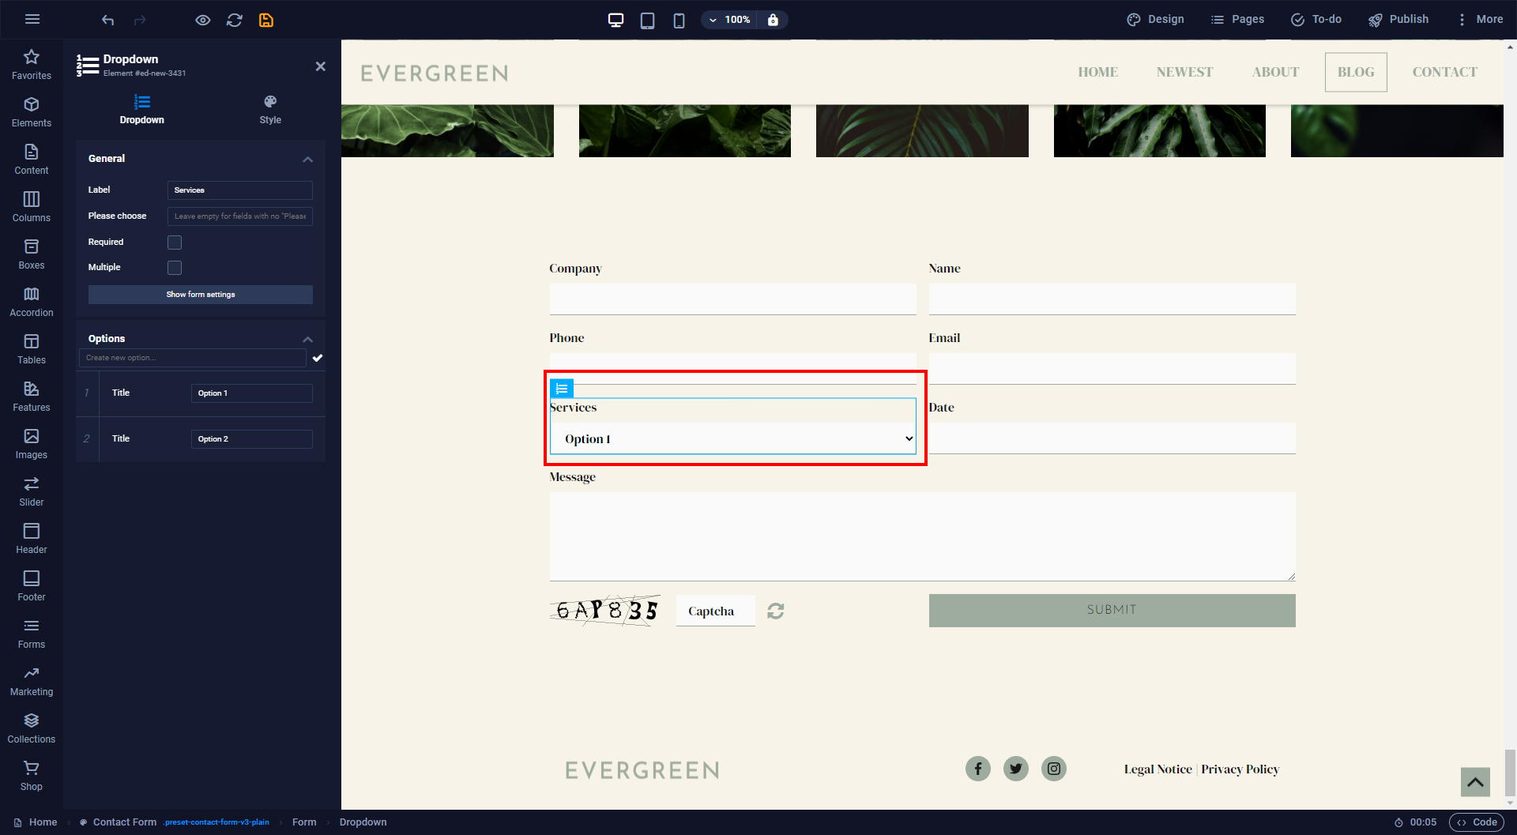Click the Facebook icon in footer
Viewport: 1517px width, 835px height.
coord(977,769)
